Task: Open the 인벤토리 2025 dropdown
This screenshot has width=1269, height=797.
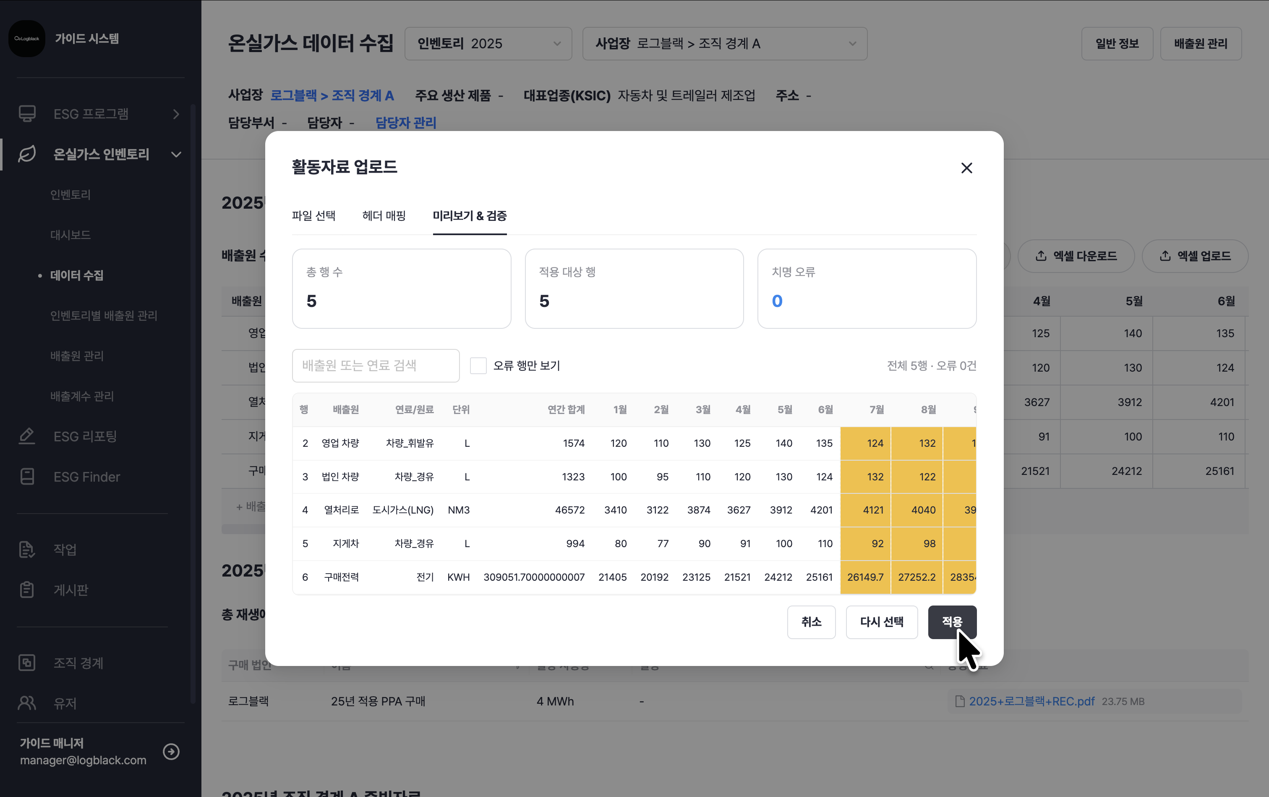Action: tap(488, 44)
